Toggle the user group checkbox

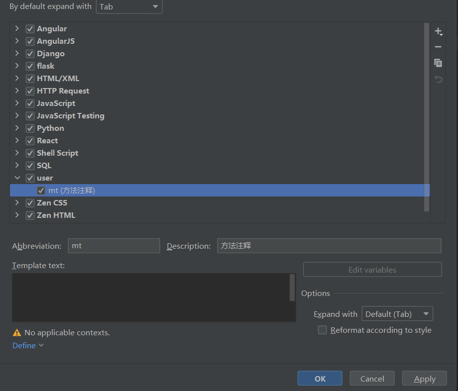[30, 178]
